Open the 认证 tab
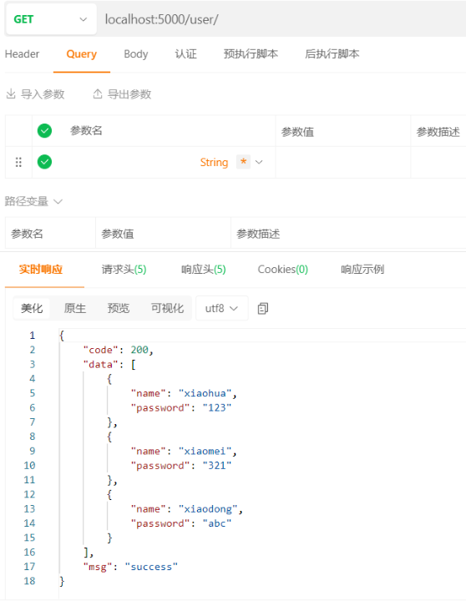This screenshot has width=466, height=601. [186, 54]
